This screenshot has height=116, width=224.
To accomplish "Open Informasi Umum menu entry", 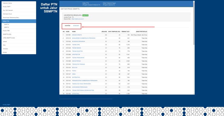I will point(19,14).
